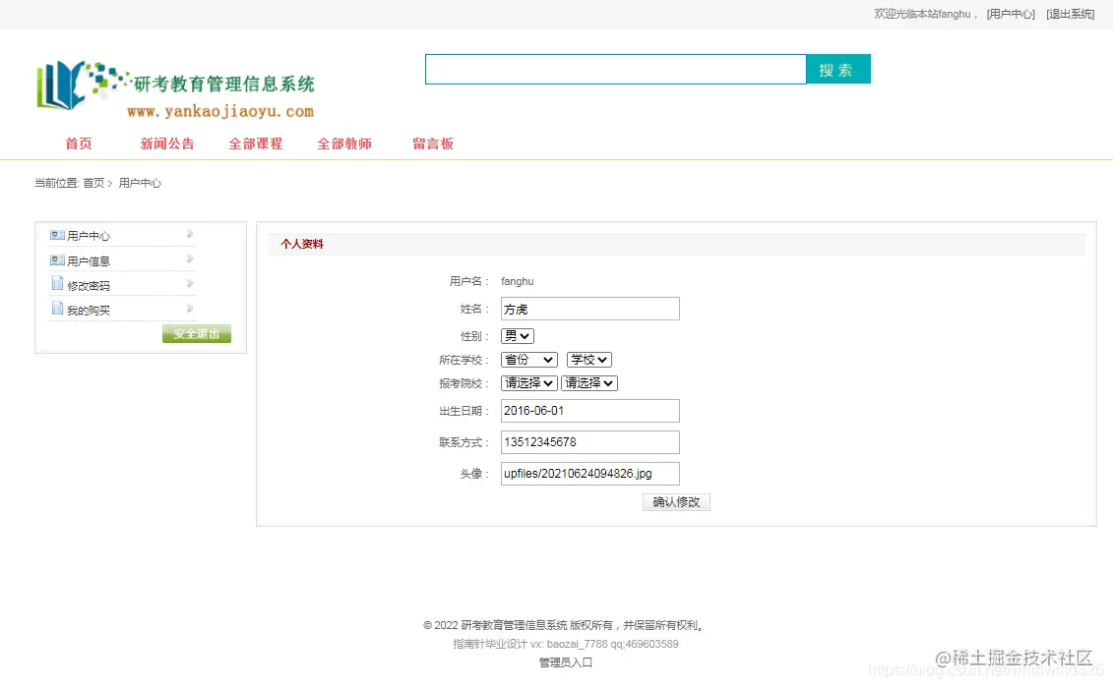Viewport: 1113px width, 688px height.
Task: Click username value fanghu
Action: [x=518, y=281]
